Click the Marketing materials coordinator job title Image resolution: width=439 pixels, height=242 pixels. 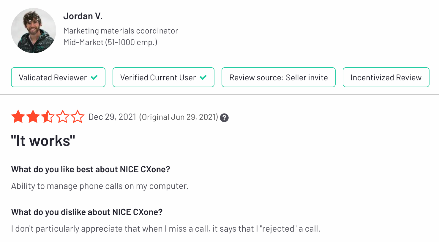[121, 31]
